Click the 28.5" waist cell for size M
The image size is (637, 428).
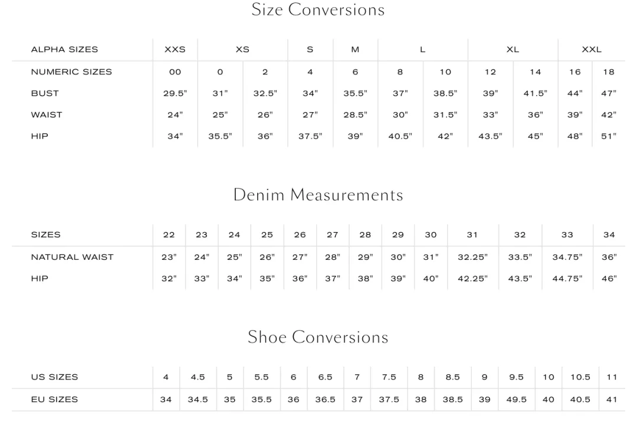tap(355, 115)
